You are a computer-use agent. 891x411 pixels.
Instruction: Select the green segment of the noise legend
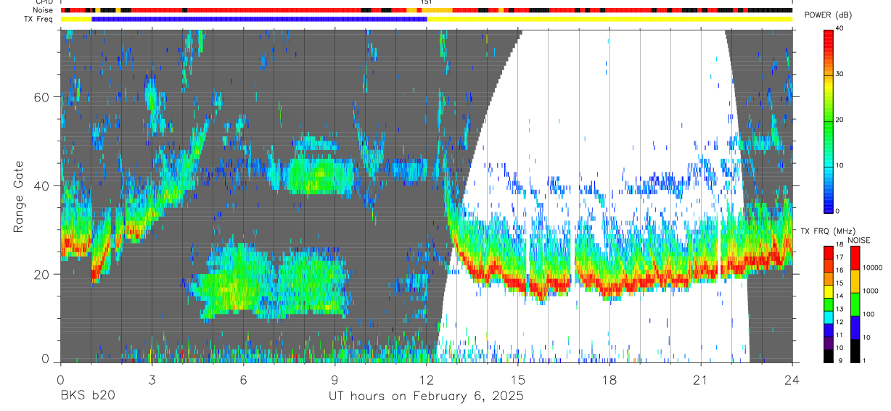point(856,304)
